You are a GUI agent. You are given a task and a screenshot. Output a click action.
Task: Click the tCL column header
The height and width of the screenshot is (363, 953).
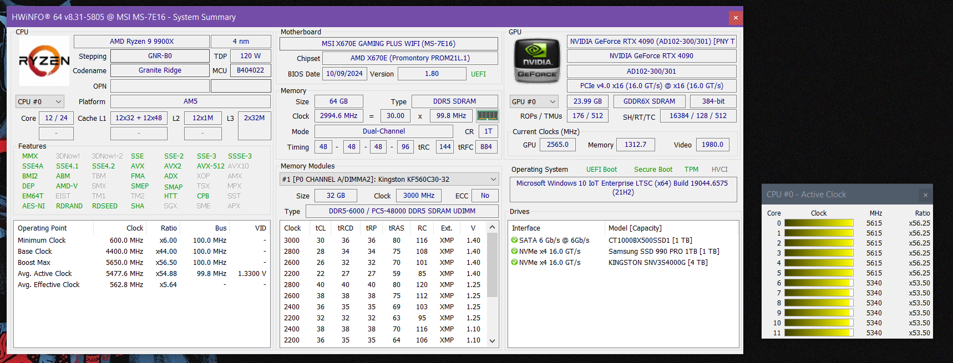[x=321, y=228]
